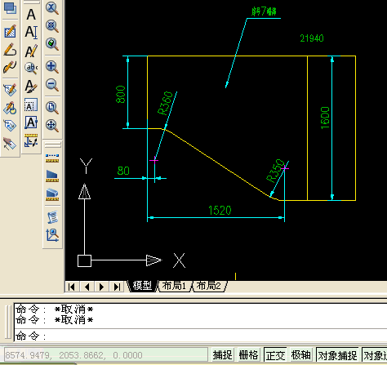Click the Zoom Out magnifier icon
The image size is (387, 365).
point(52,85)
